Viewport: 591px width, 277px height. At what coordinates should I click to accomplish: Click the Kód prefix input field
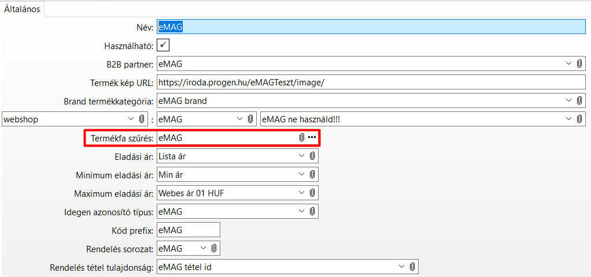click(x=188, y=230)
